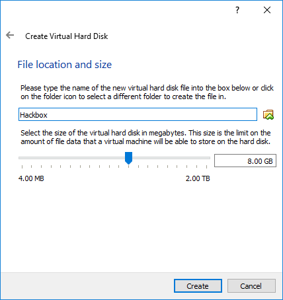Click the 4.00 MB minimum label

[x=31, y=178]
